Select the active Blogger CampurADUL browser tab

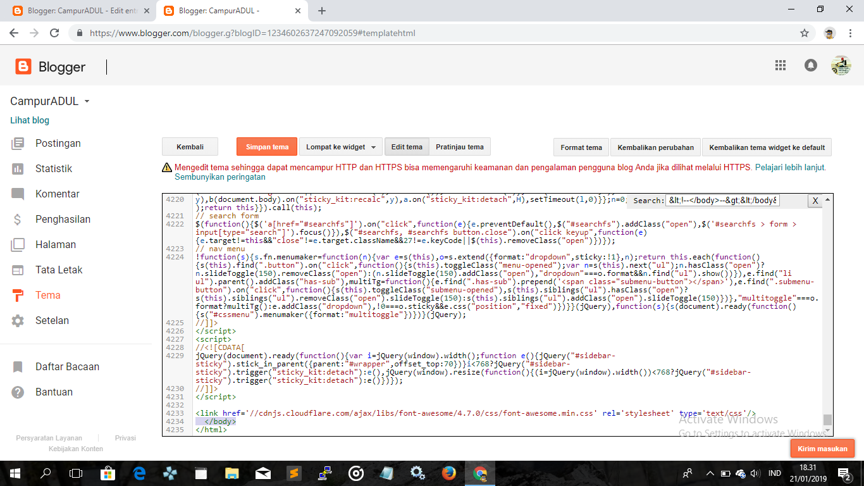click(232, 11)
